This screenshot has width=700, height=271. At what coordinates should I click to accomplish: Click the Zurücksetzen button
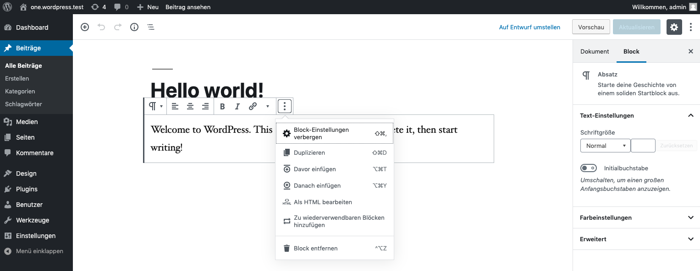[677, 146]
